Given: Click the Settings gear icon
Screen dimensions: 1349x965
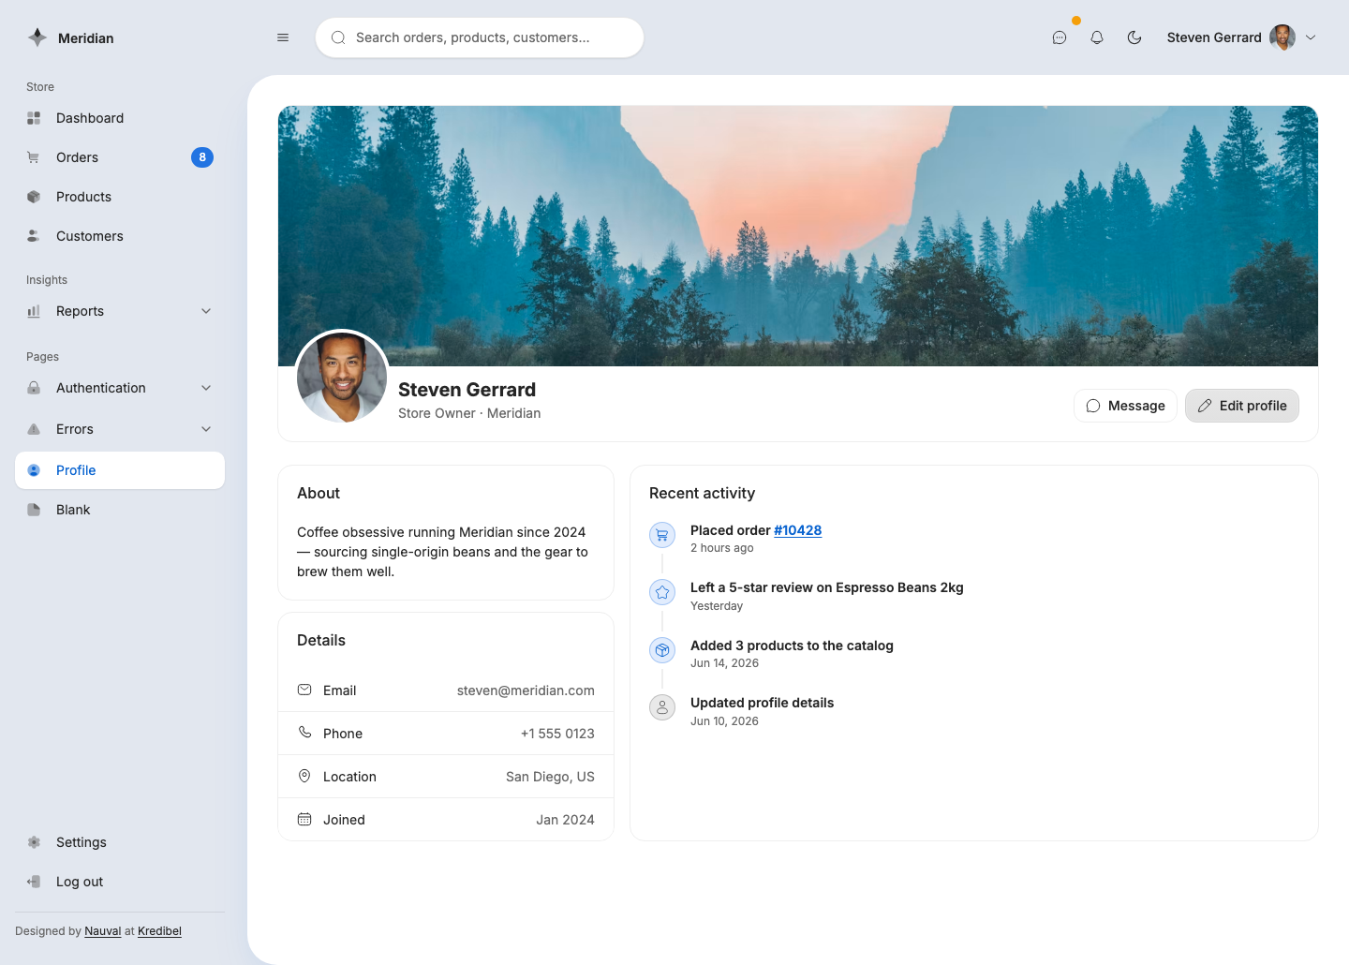Looking at the screenshot, I should [34, 842].
